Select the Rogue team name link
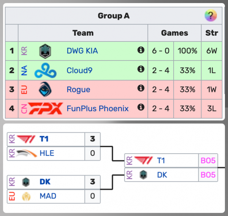Image resolution: width=228 pixels, height=216 pixels. (78, 90)
